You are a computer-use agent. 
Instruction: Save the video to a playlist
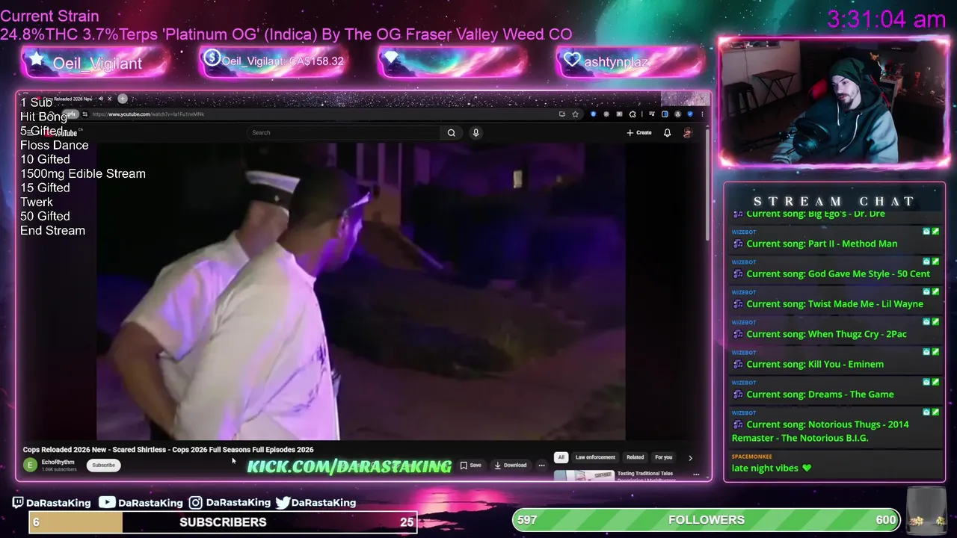470,465
